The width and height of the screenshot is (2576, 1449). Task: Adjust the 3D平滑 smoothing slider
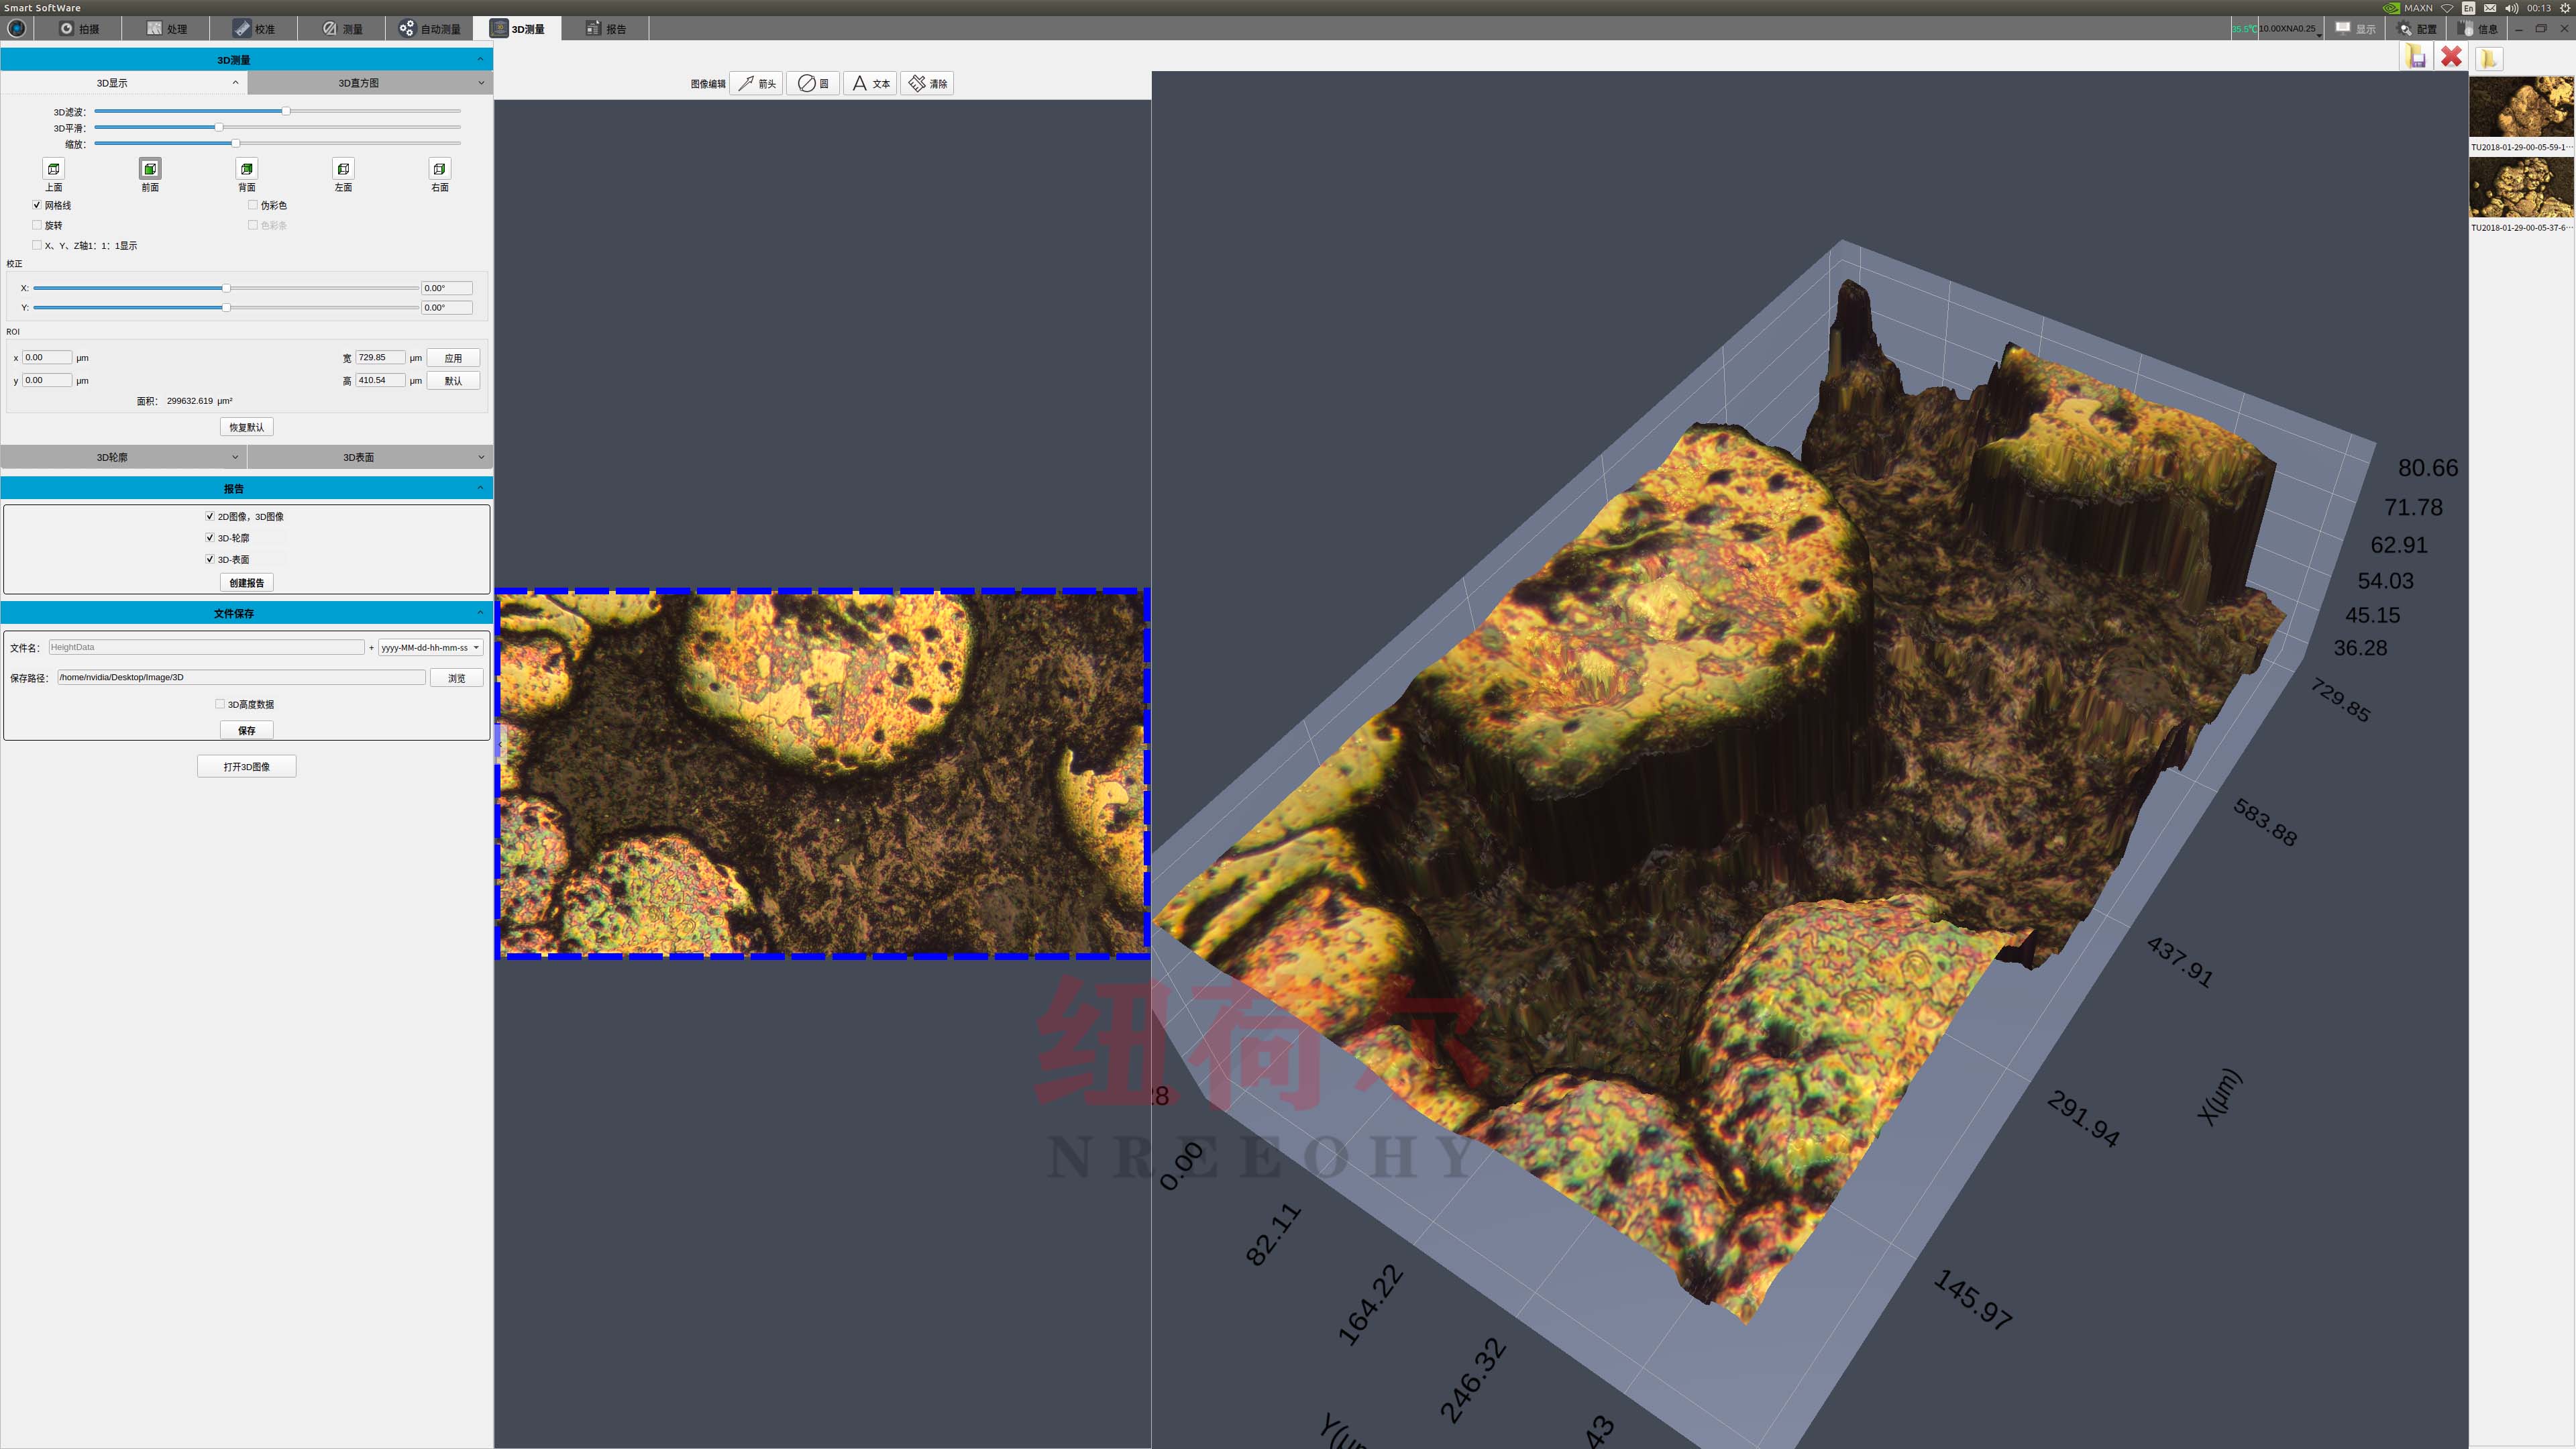(277, 127)
